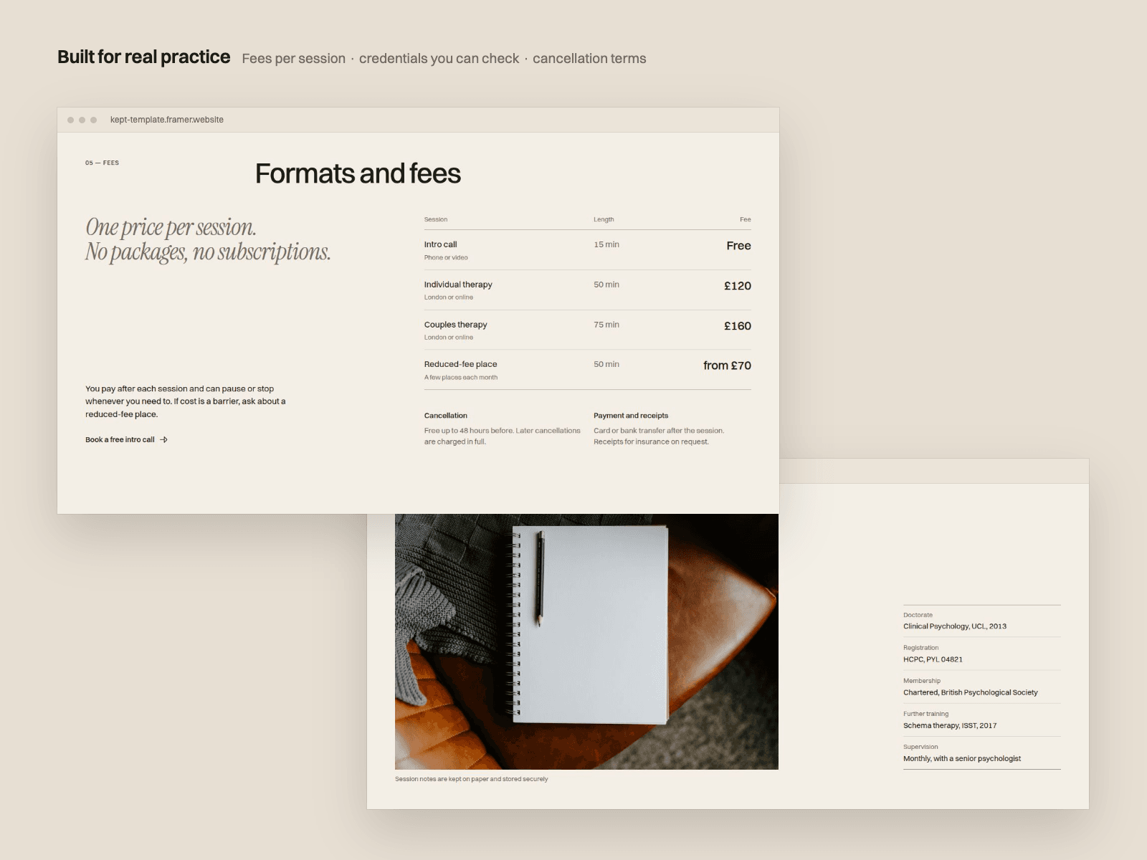Click the 05 — FEES section label
Viewport: 1147px width, 860px height.
tap(102, 163)
